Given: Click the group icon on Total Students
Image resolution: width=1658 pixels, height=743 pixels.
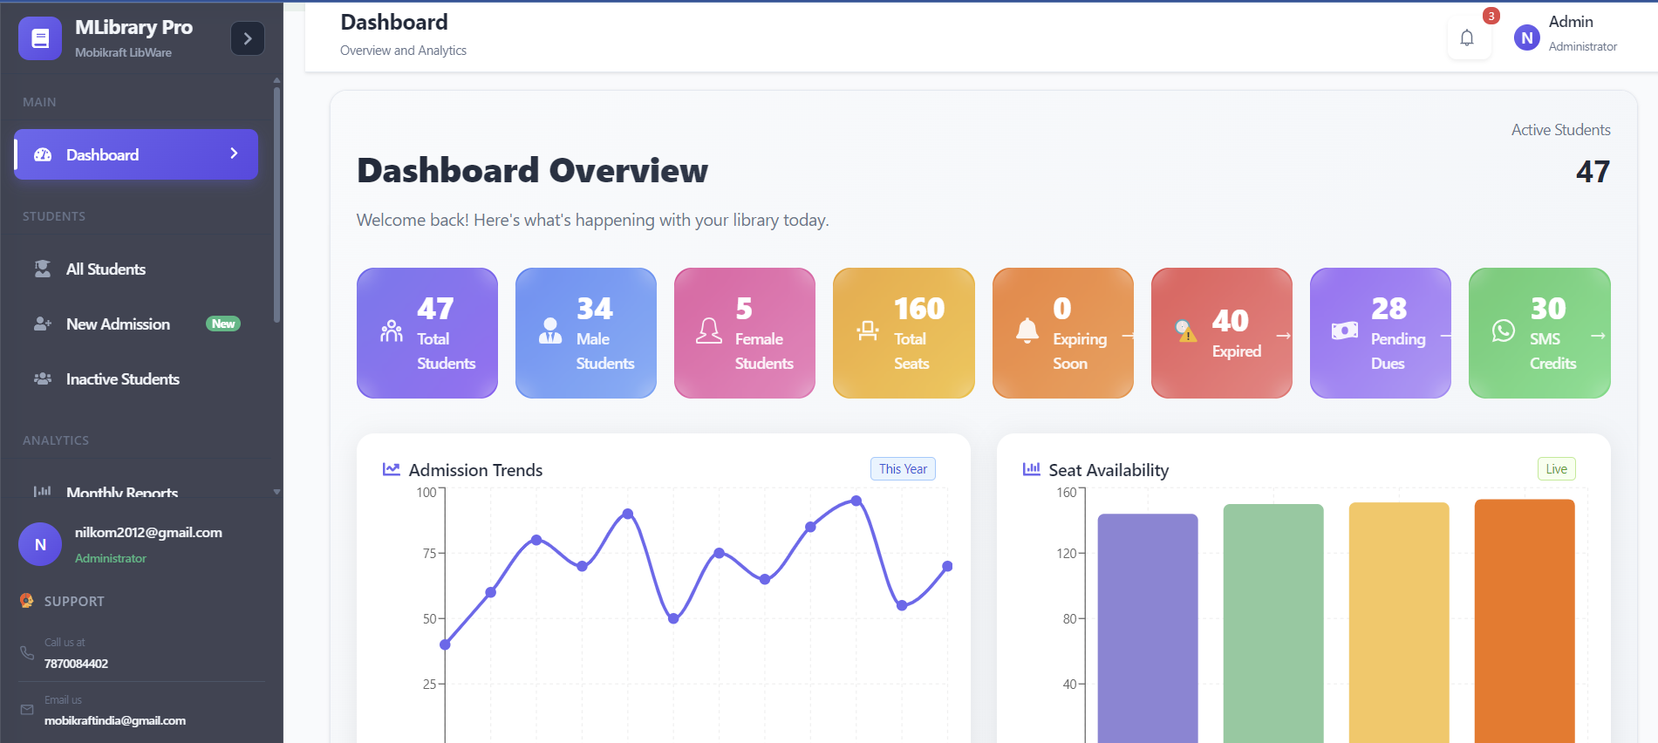Looking at the screenshot, I should pyautogui.click(x=392, y=331).
